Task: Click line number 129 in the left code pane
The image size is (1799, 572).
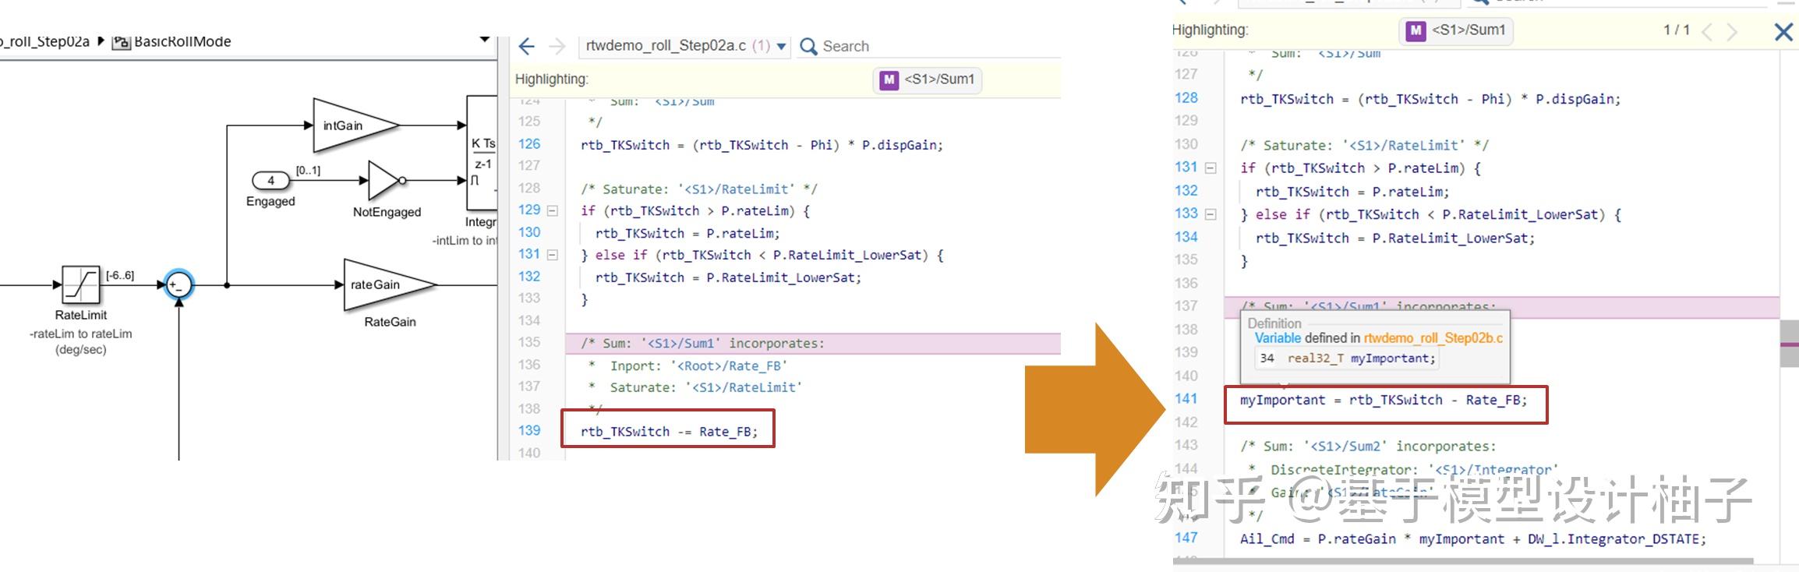Action: [x=529, y=210]
